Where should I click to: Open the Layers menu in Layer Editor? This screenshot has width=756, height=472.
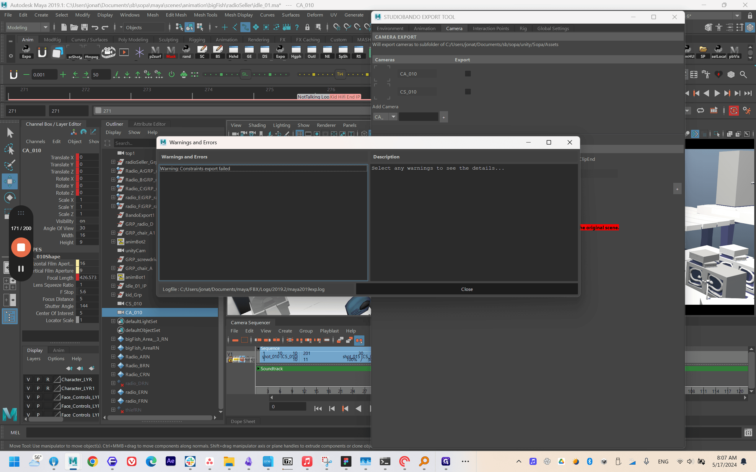(x=33, y=359)
